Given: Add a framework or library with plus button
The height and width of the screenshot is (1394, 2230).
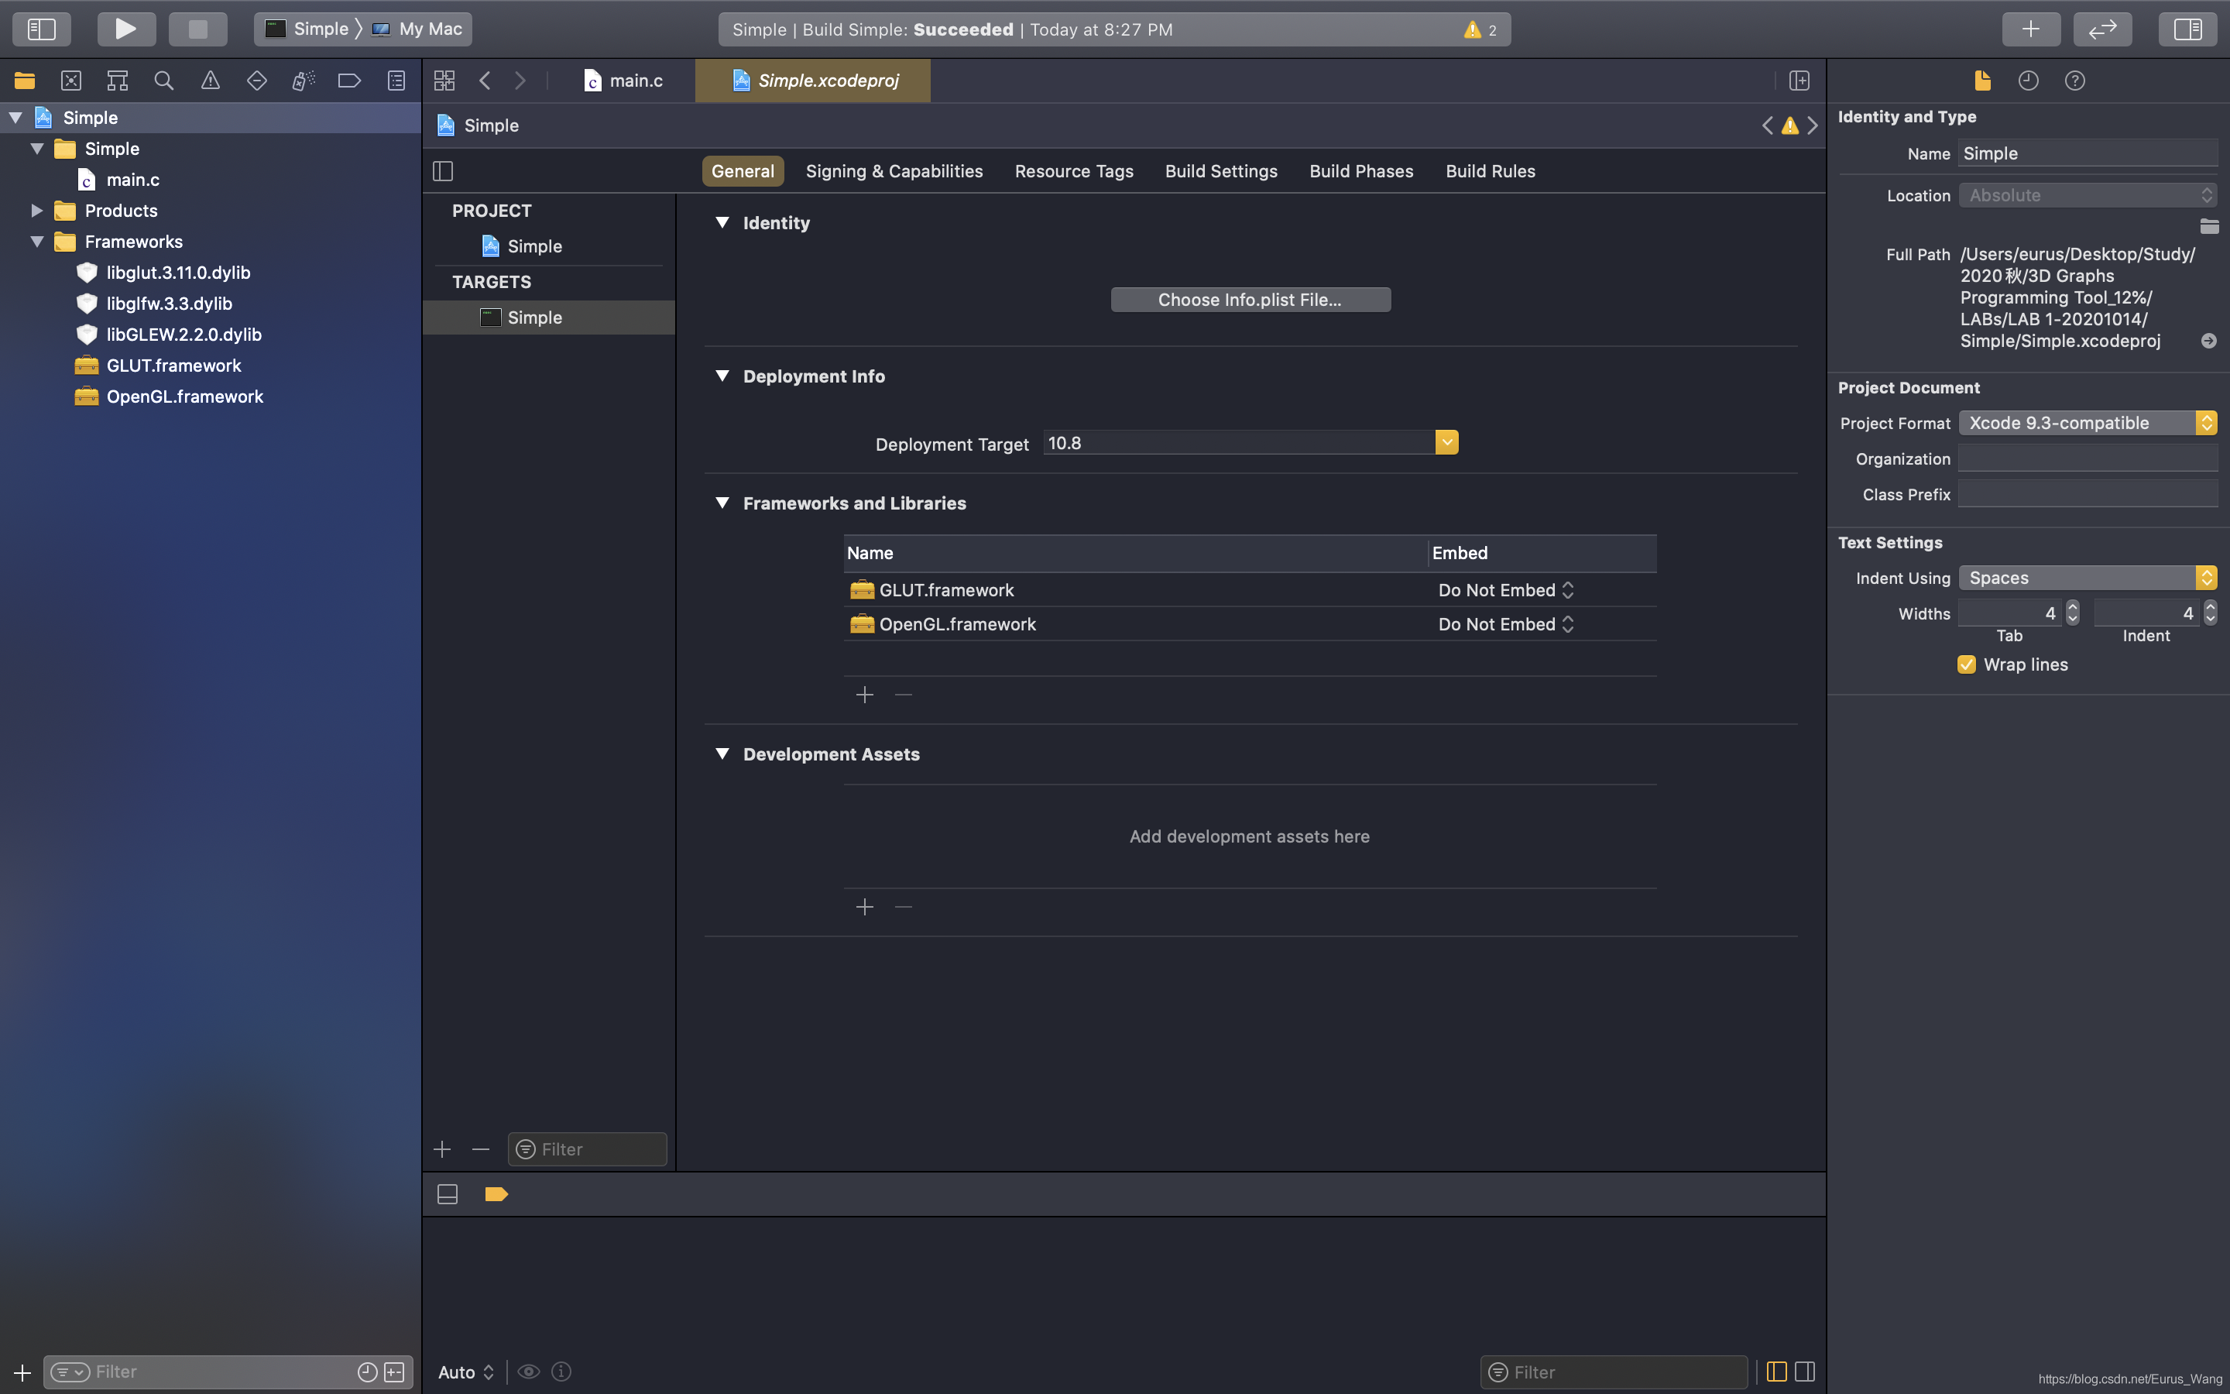Looking at the screenshot, I should coord(864,694).
